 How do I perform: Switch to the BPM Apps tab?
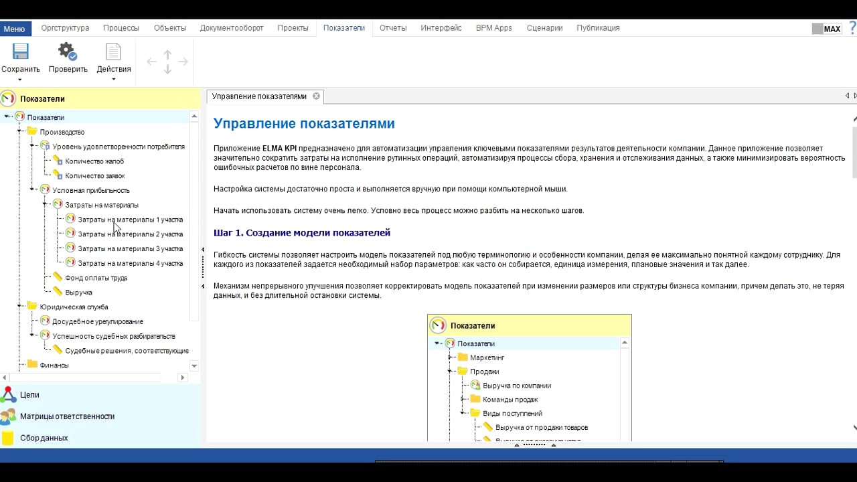[494, 28]
